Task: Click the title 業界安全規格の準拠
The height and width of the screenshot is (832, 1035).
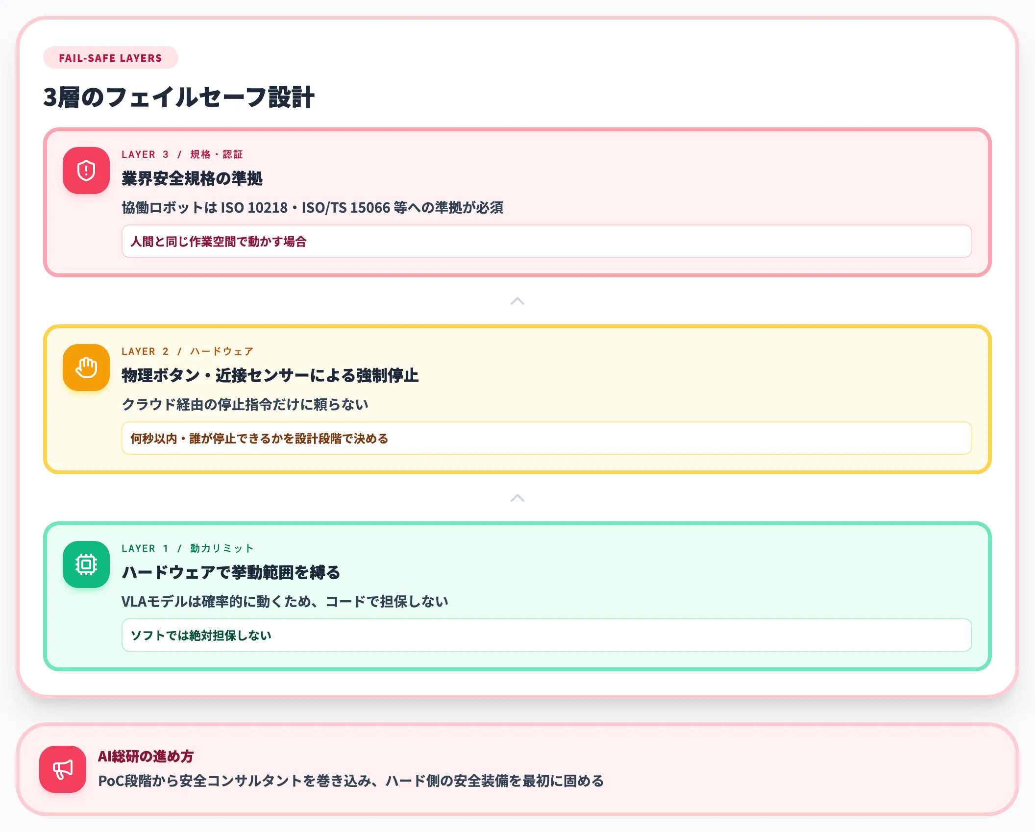Action: [x=192, y=178]
